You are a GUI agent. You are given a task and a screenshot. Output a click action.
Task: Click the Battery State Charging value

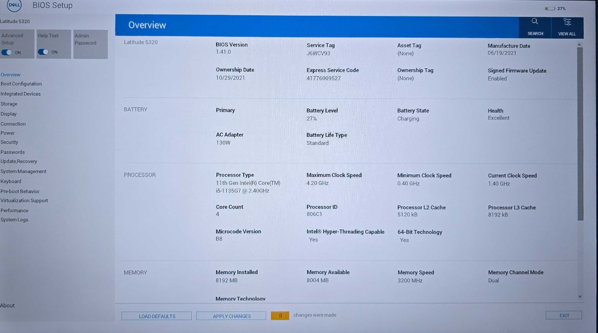(x=408, y=119)
